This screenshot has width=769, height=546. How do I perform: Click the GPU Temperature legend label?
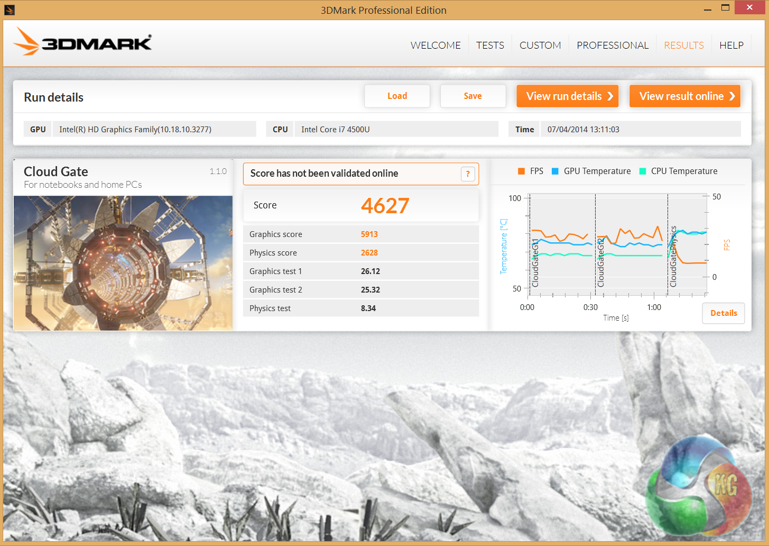(x=597, y=171)
